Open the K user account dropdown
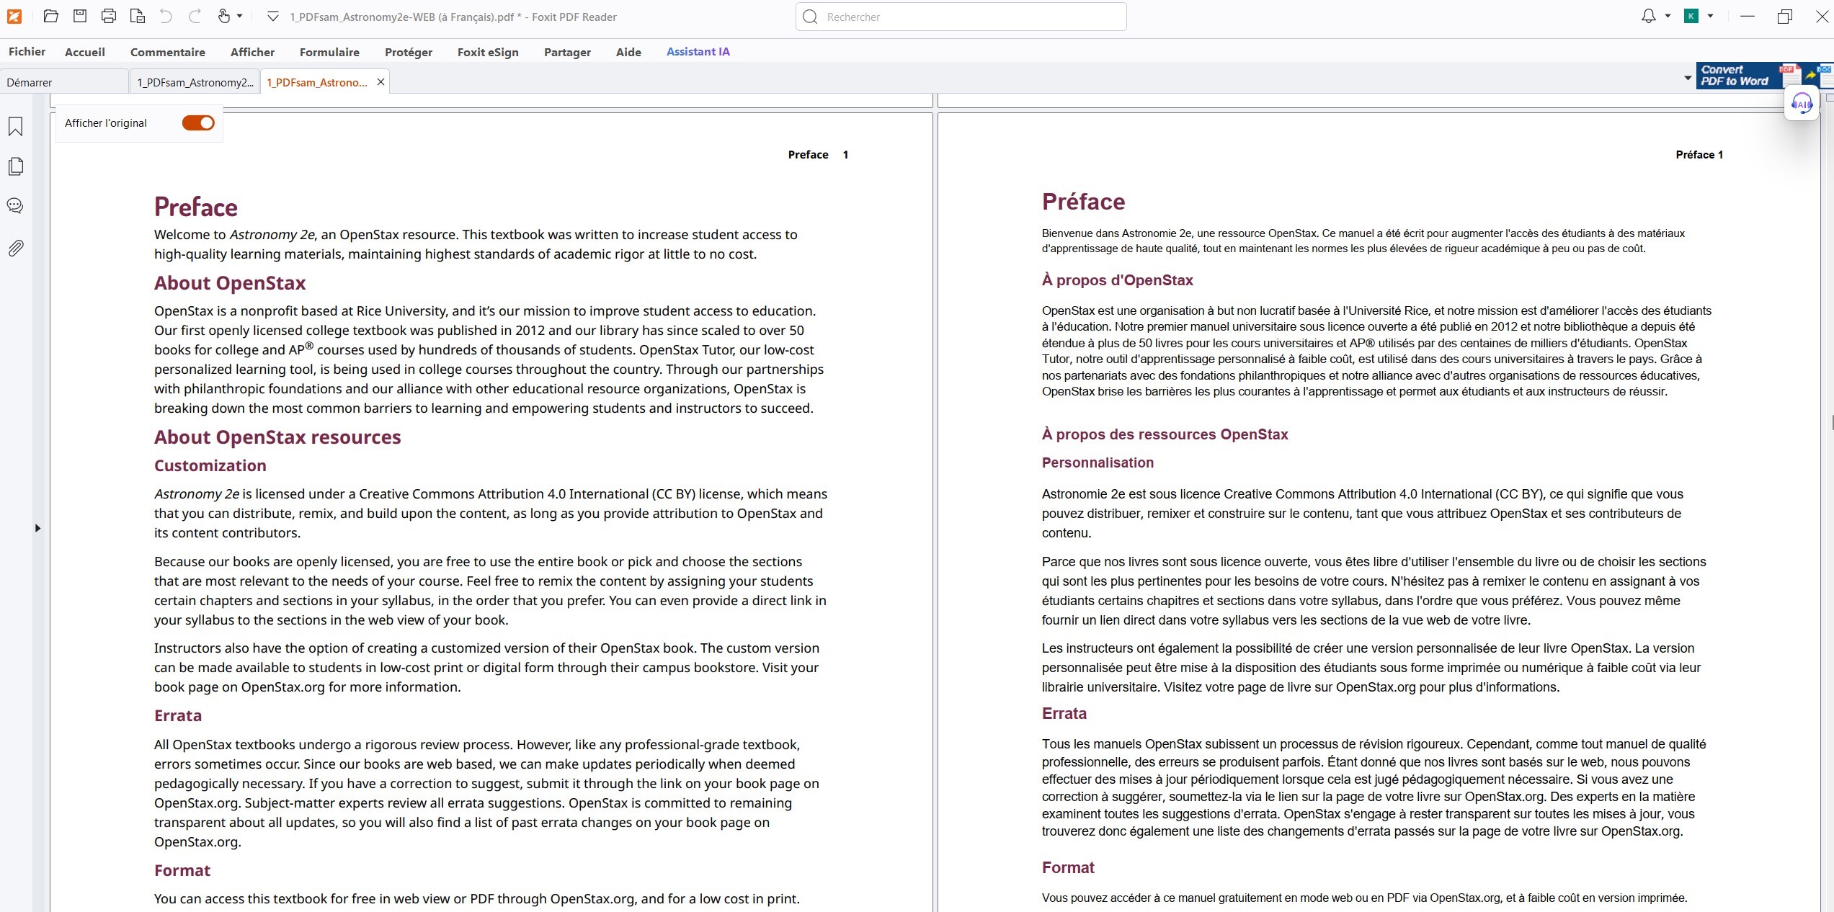The image size is (1834, 912). click(x=1710, y=16)
